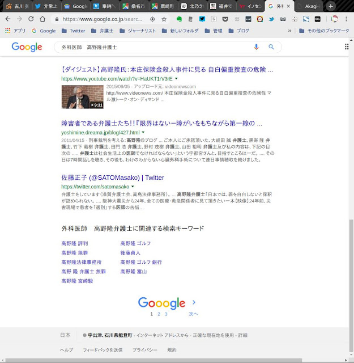This screenshot has height=363, width=354.
Task: Close the active Google search tab
Action: (x=288, y=6)
